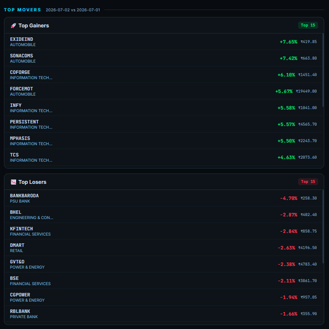Select the GVT&D ticker name
The width and height of the screenshot is (329, 329).
[17, 262]
